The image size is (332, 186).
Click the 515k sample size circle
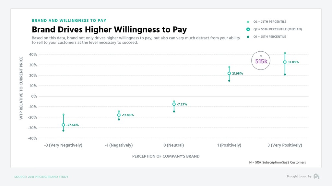click(x=261, y=60)
